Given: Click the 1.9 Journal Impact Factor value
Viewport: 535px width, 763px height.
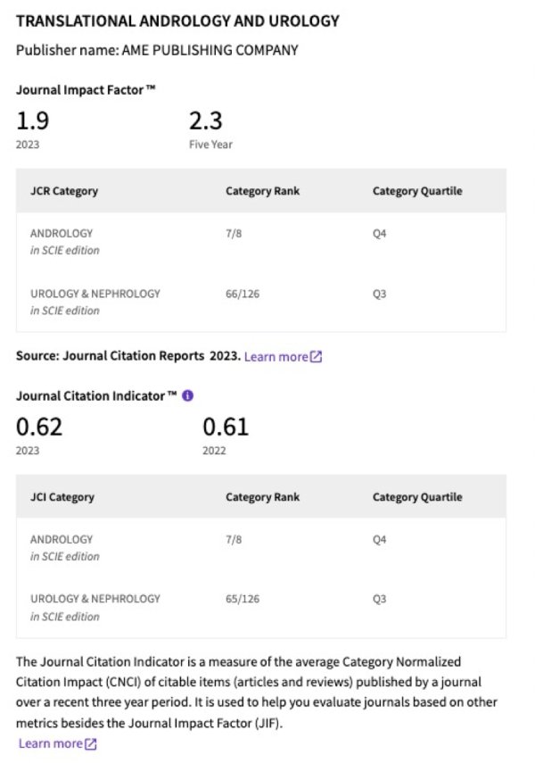Looking at the screenshot, I should pyautogui.click(x=33, y=120).
